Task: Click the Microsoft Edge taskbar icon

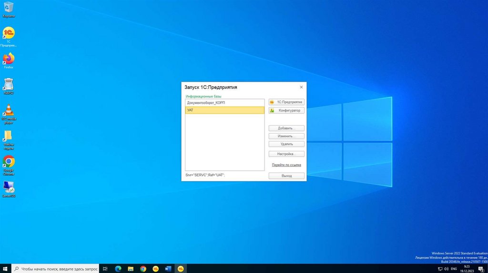Action: pyautogui.click(x=118, y=269)
